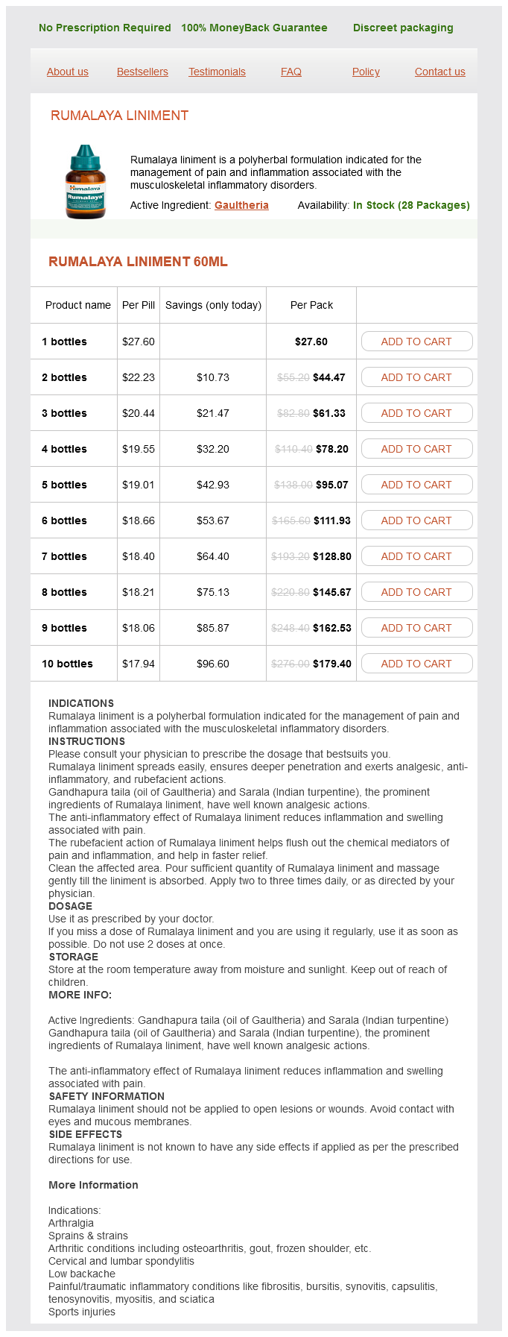Add 9 bottles to cart
Image resolution: width=508 pixels, height=1337 pixels.
[416, 628]
